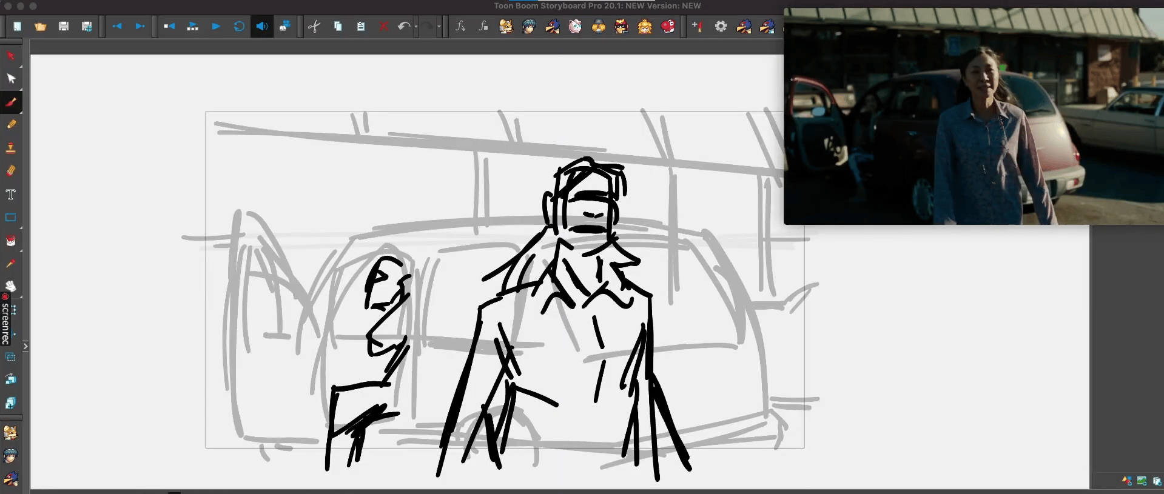Click the Stamp tool
This screenshot has height=494, width=1164.
11,148
